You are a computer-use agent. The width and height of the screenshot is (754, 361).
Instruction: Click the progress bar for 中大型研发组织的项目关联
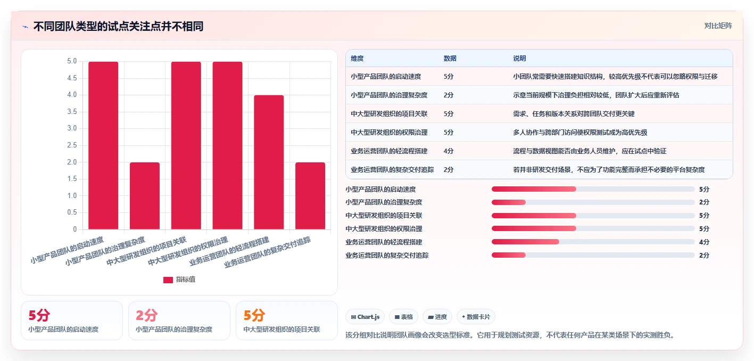(x=593, y=216)
